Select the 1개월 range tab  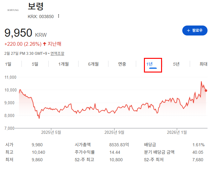[63, 64]
